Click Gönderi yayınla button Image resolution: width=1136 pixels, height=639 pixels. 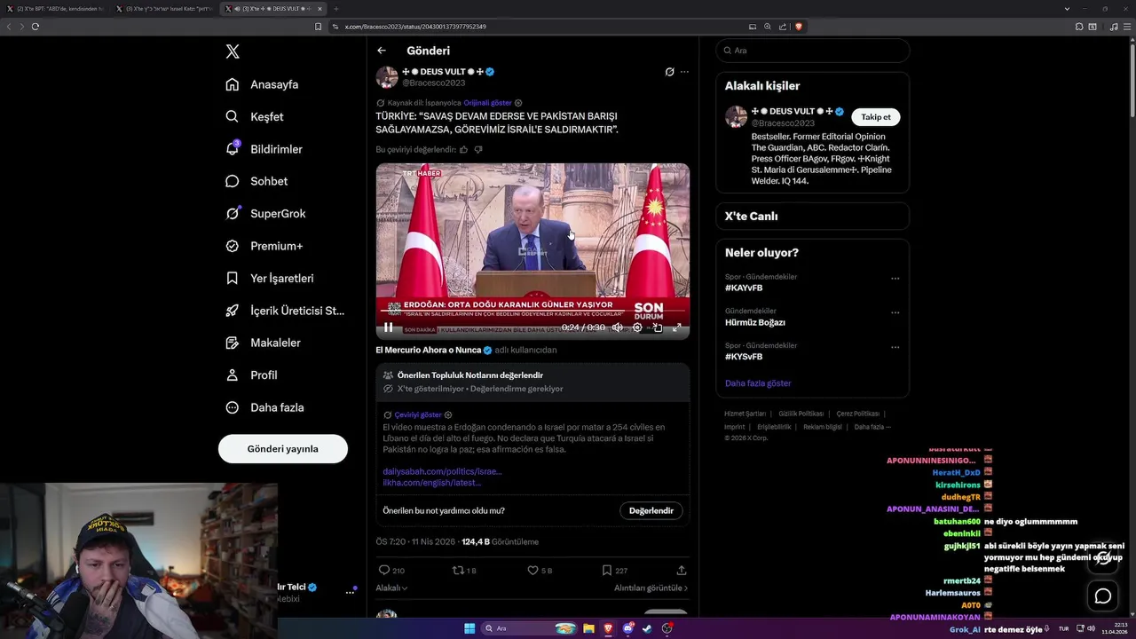[283, 449]
